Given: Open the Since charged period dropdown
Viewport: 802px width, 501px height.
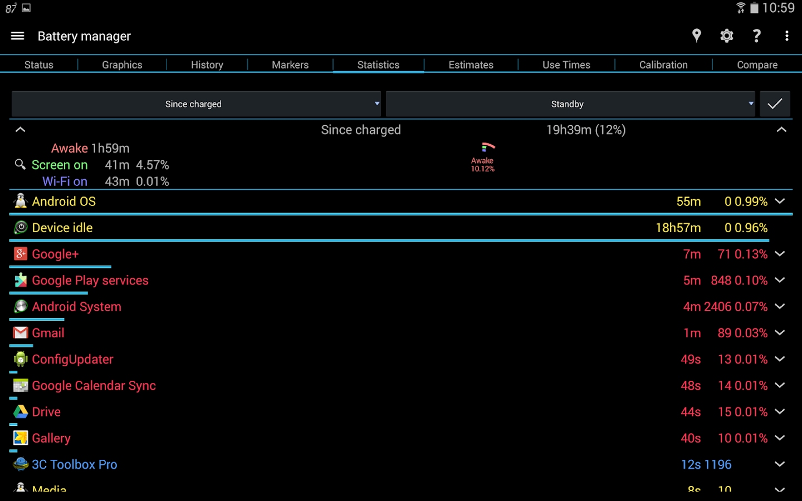Looking at the screenshot, I should (196, 104).
